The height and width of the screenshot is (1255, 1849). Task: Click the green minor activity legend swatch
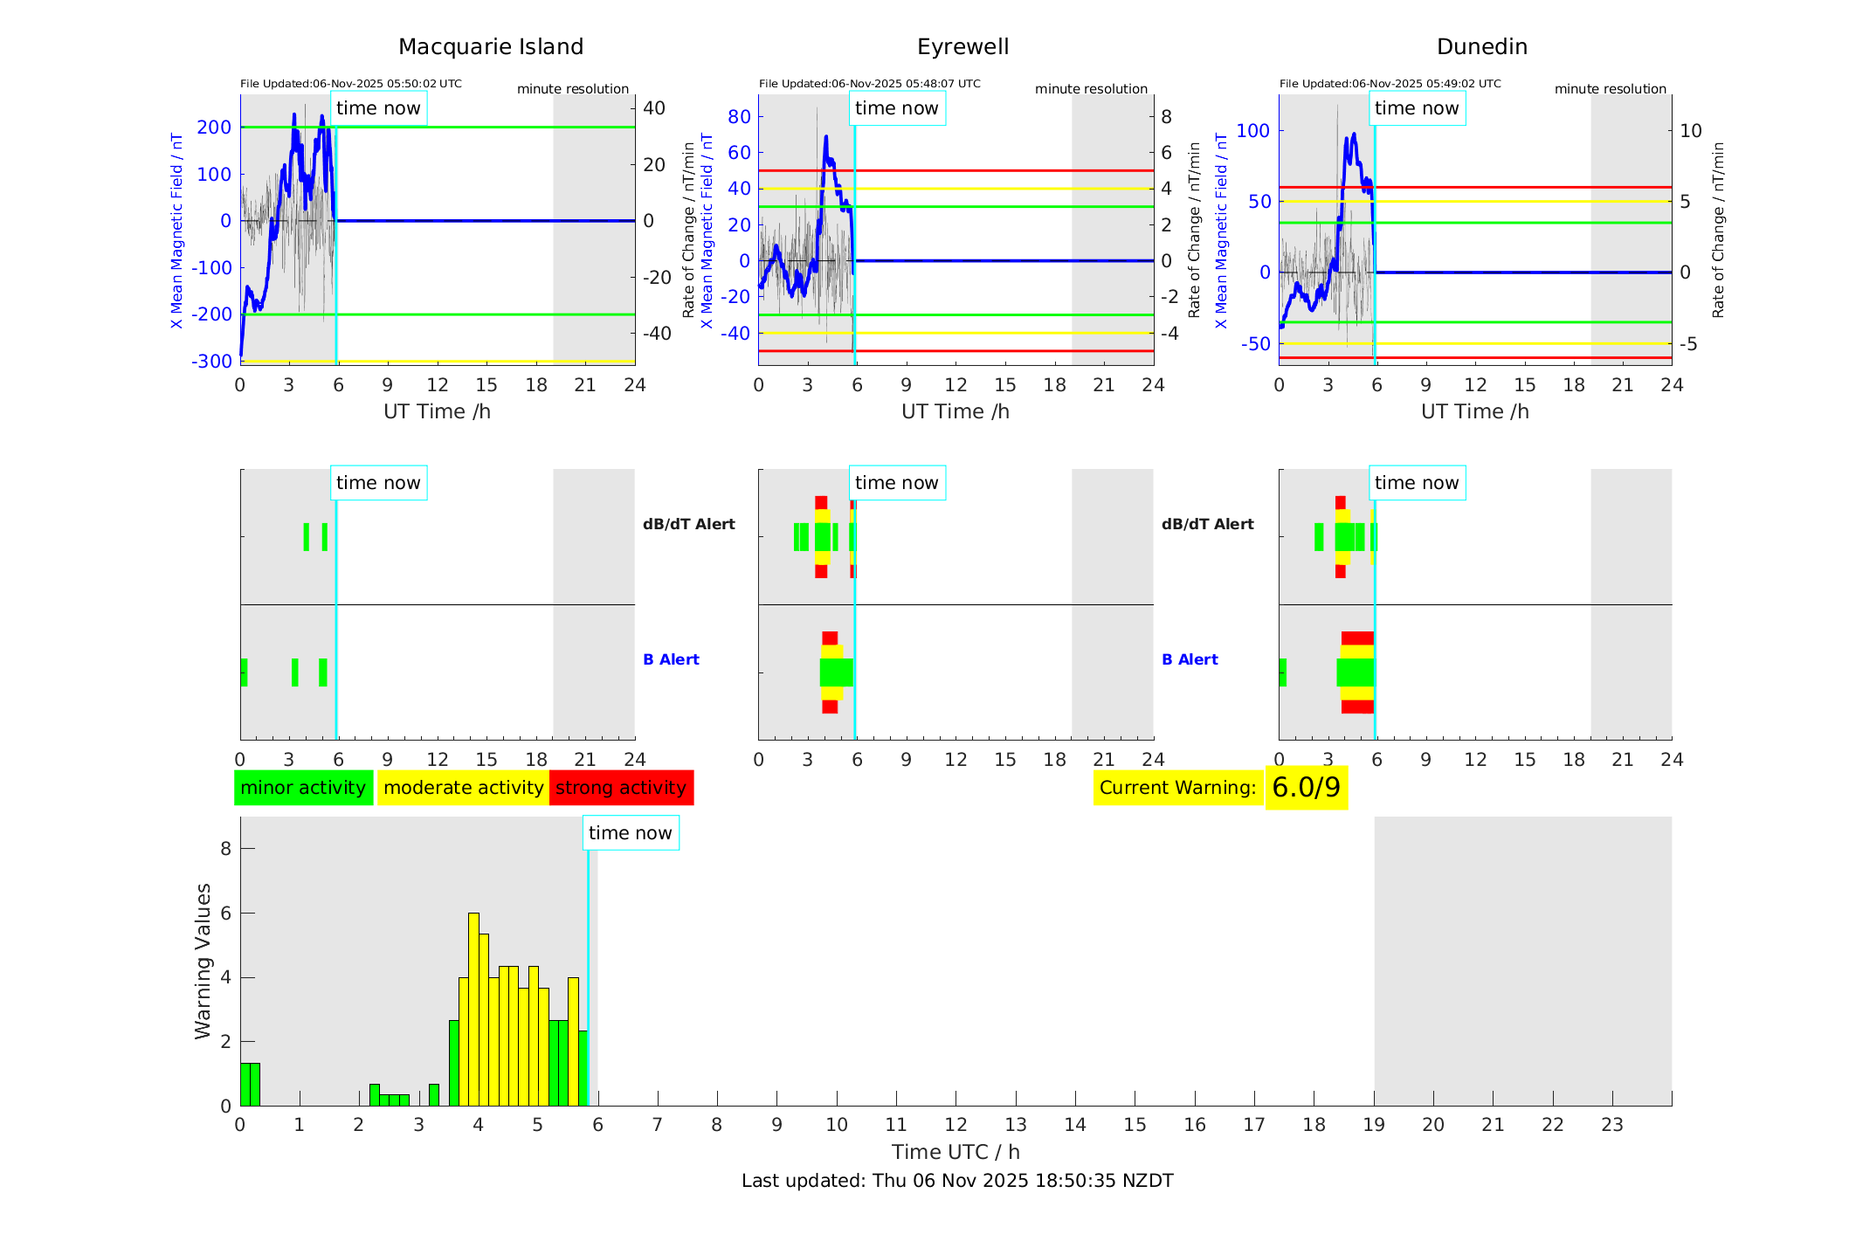click(303, 787)
